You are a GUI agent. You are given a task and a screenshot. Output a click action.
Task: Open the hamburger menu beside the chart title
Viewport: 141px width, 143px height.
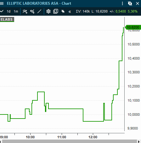2,3
